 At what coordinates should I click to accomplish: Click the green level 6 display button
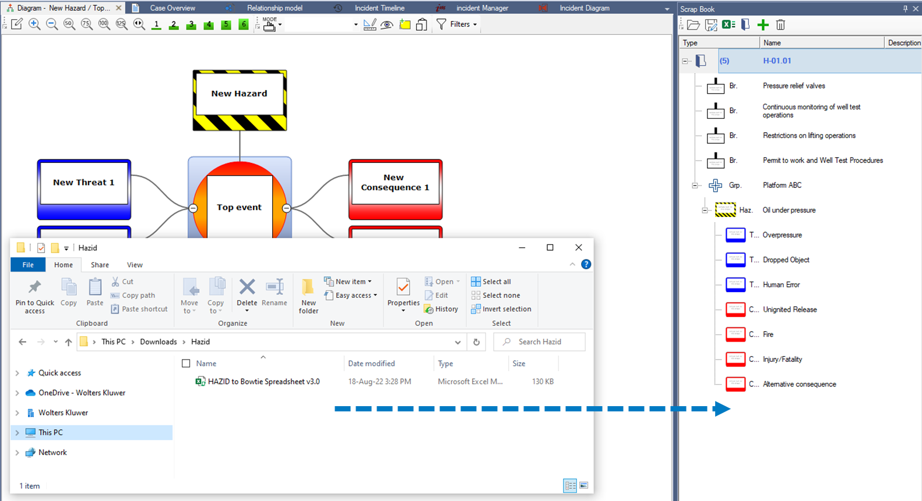point(244,24)
